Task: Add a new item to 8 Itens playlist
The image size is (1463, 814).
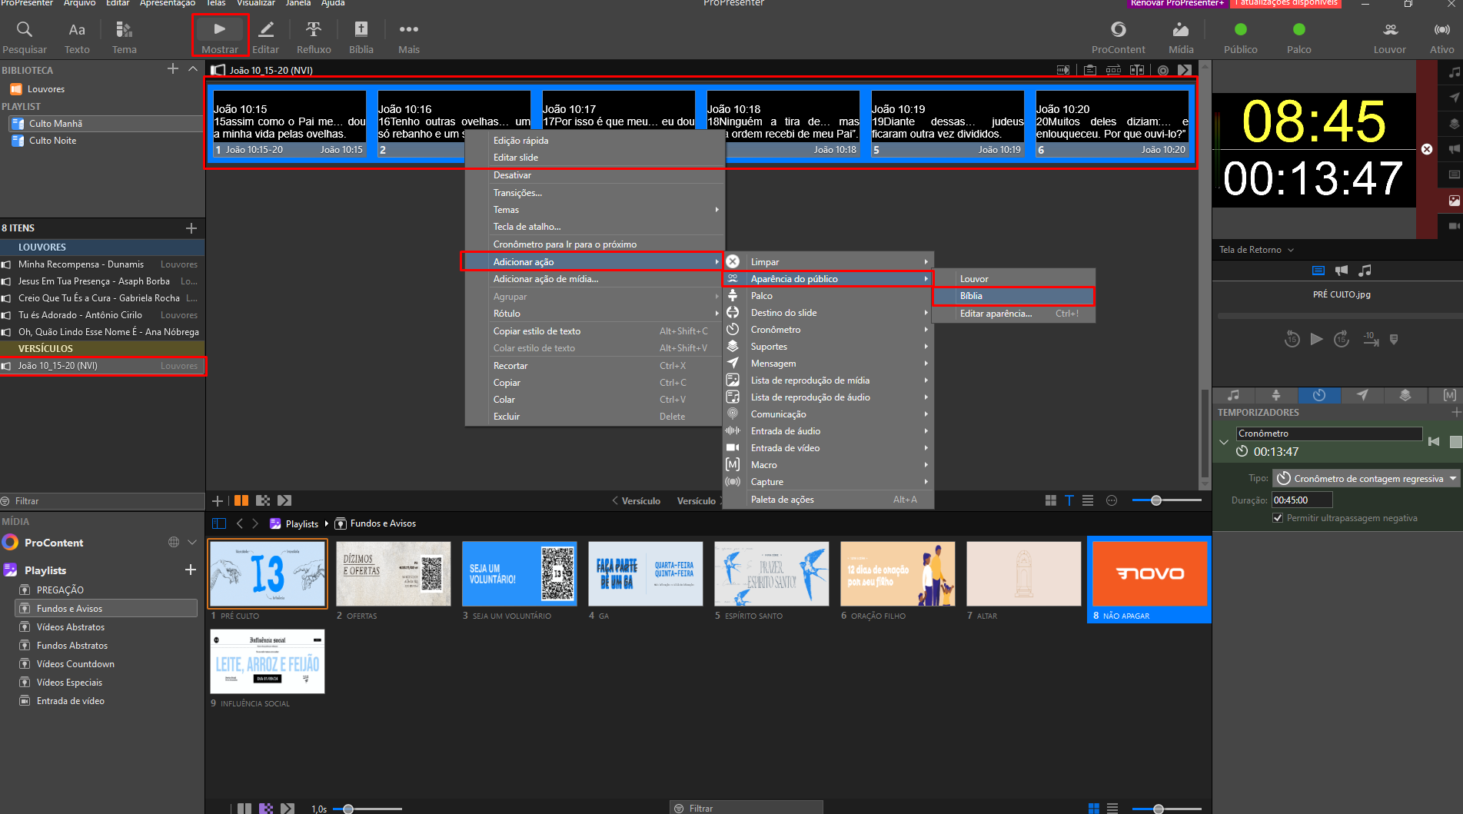Action: pos(191,228)
